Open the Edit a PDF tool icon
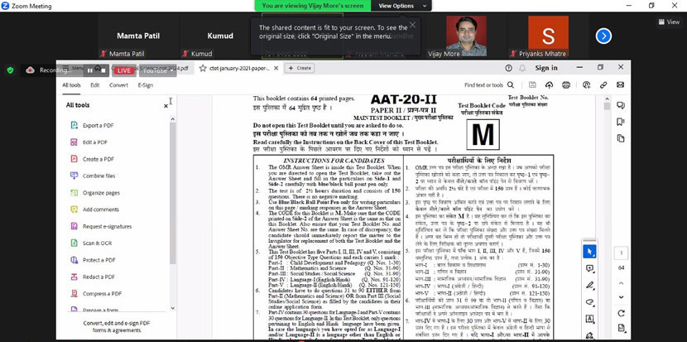 coord(74,142)
